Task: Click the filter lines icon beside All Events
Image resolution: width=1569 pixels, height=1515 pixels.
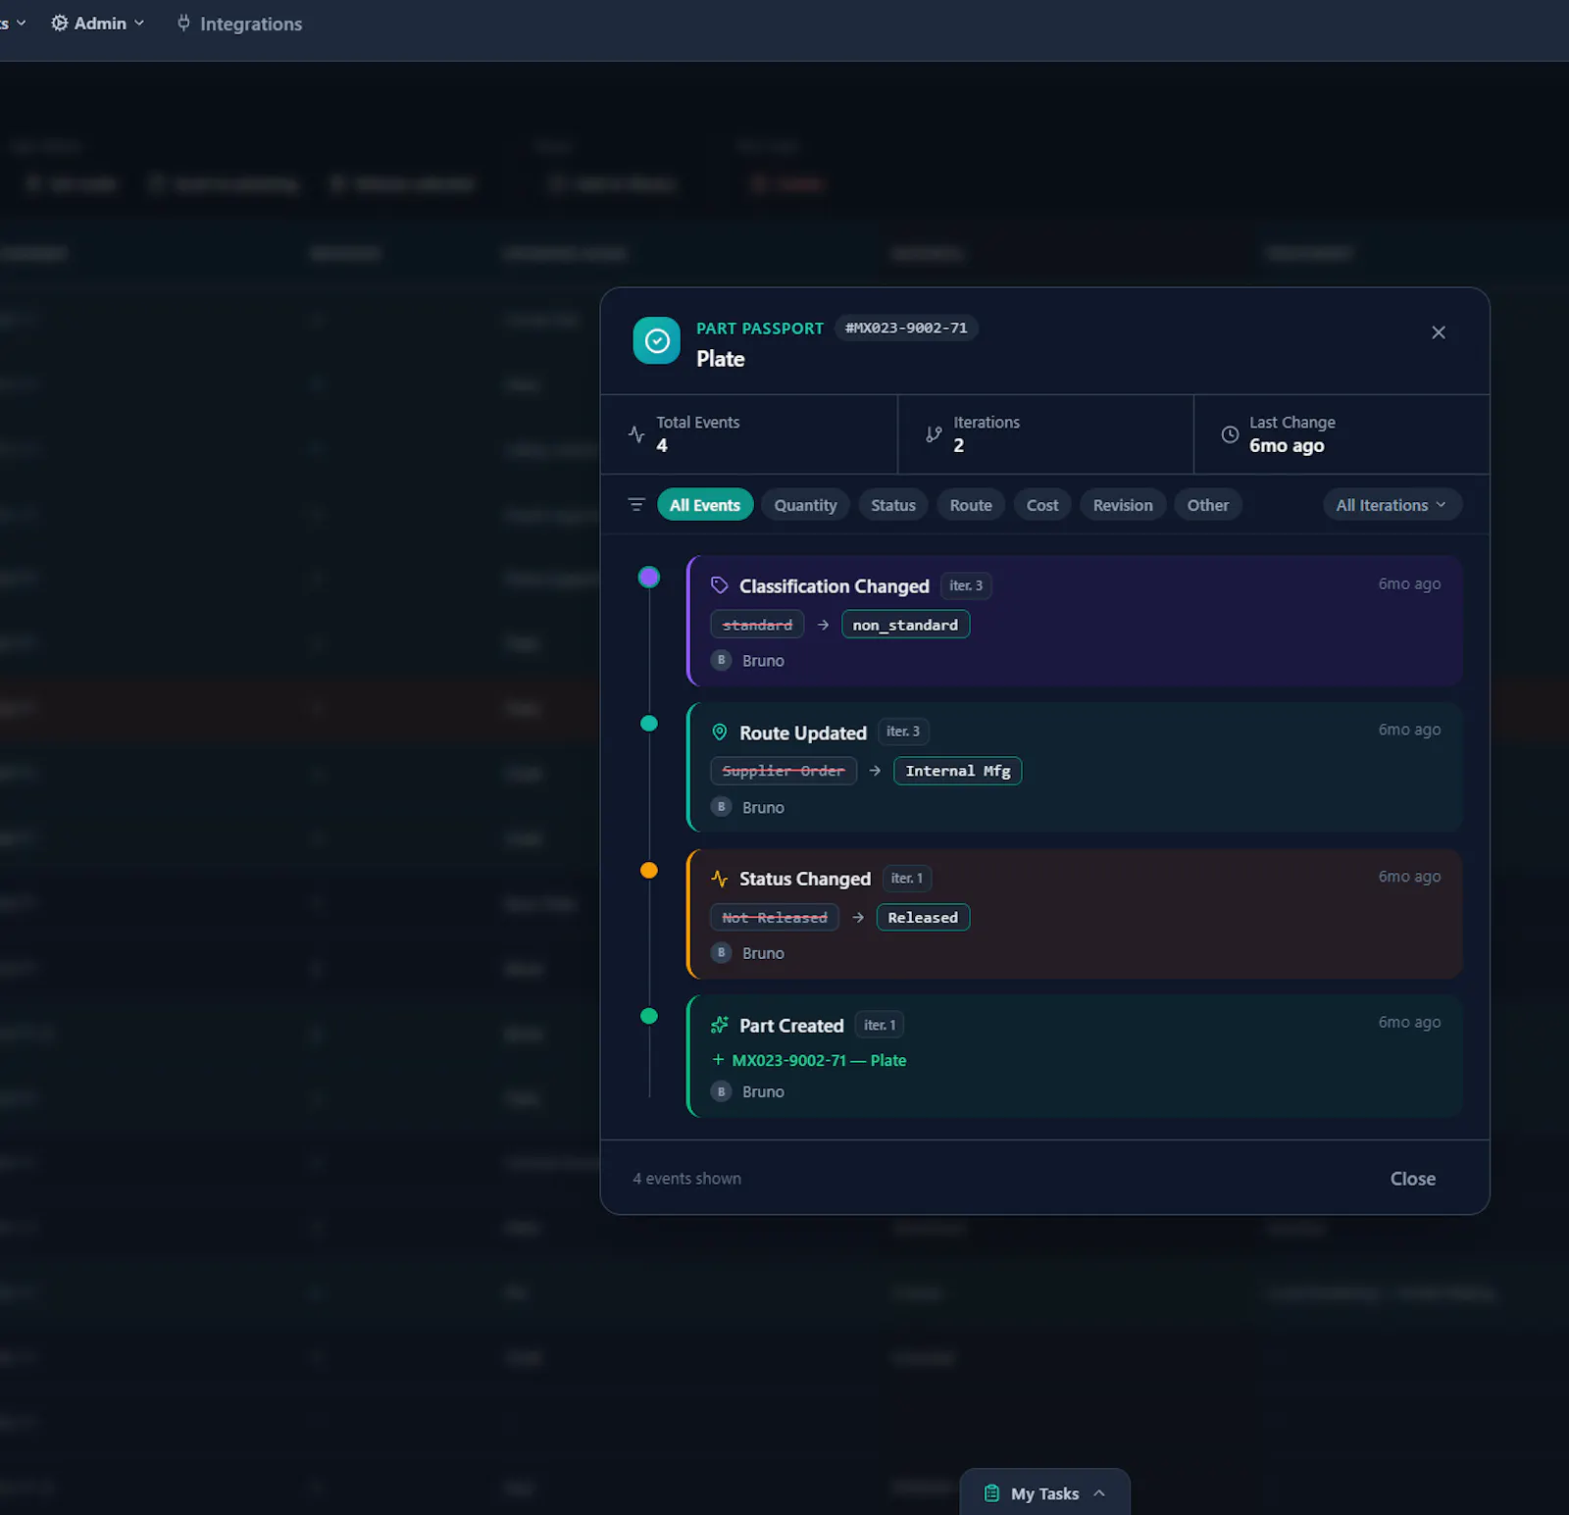Action: coord(636,504)
